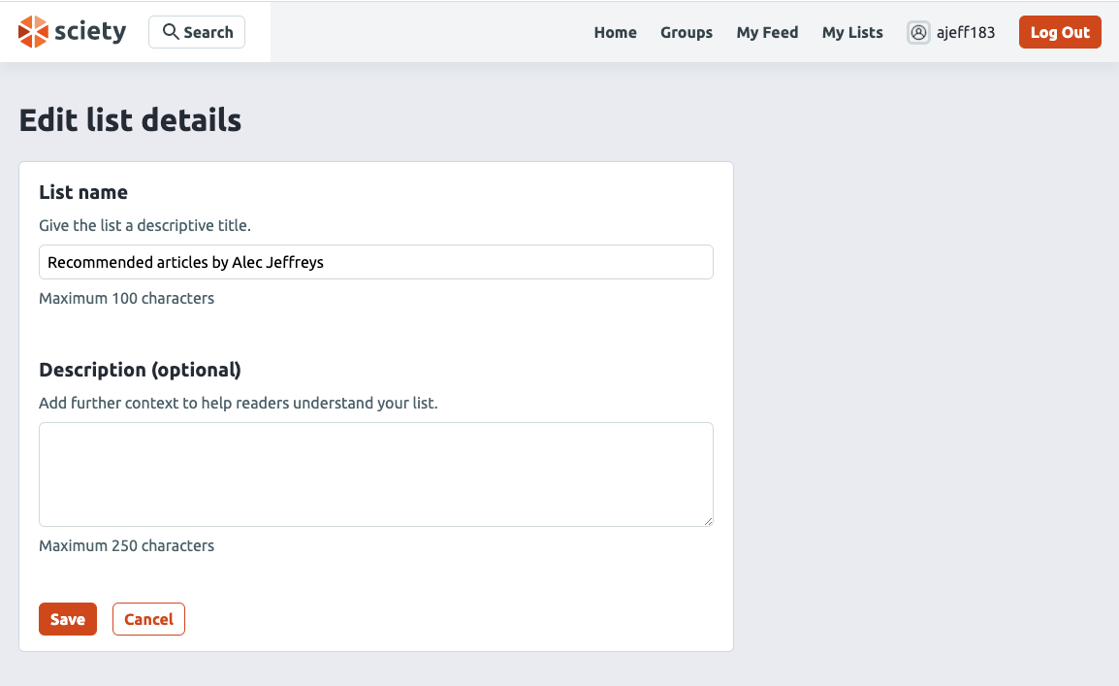Open the Search bar

[x=196, y=32]
